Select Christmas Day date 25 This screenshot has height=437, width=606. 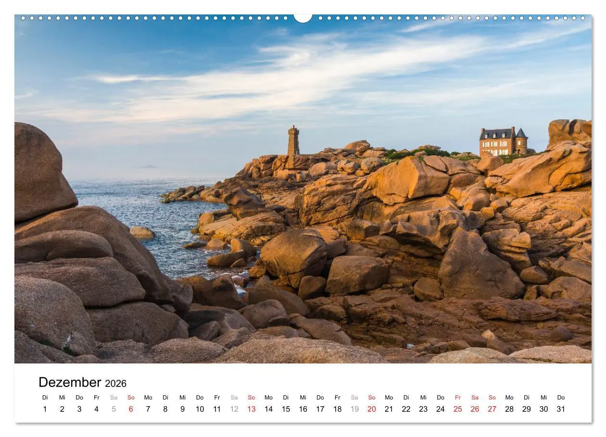click(x=457, y=409)
